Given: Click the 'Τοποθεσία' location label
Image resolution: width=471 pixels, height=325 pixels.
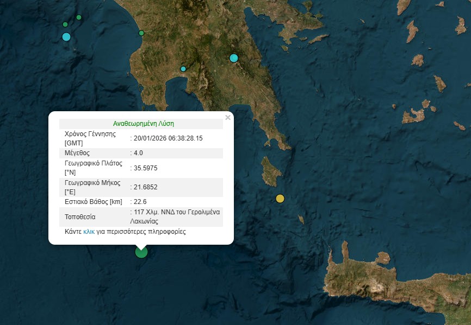Looking at the screenshot, I should (80, 217).
